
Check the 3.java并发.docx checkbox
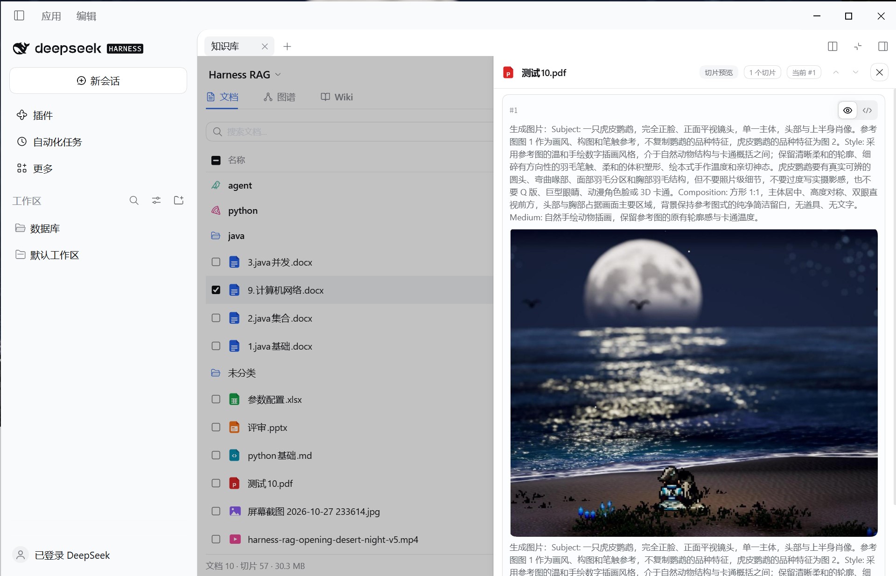(216, 262)
